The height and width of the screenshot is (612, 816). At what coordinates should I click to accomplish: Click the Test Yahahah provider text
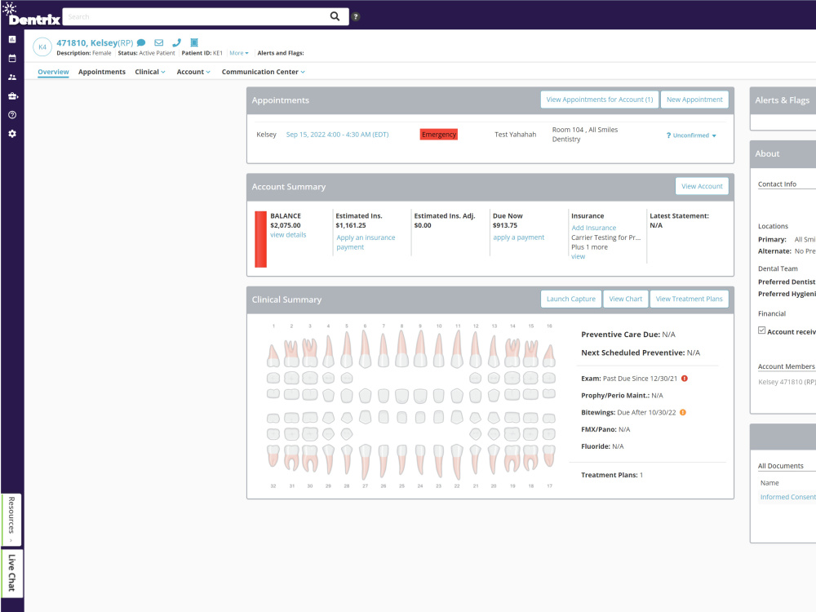pyautogui.click(x=515, y=135)
